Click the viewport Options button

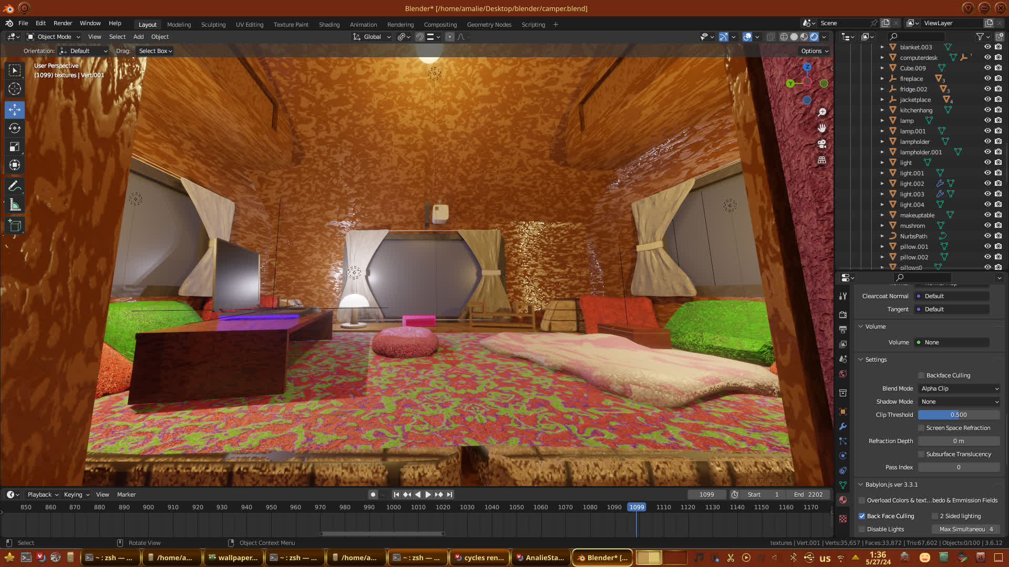coord(814,51)
